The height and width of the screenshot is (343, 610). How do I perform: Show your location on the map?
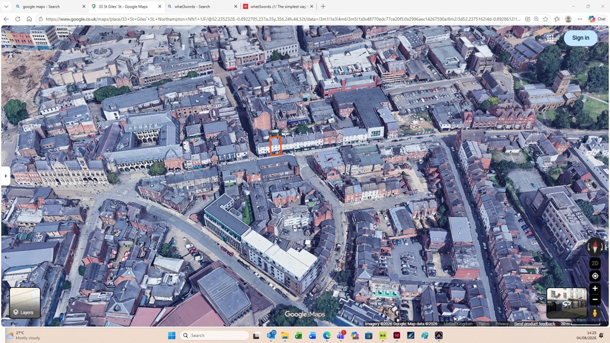pos(595,276)
